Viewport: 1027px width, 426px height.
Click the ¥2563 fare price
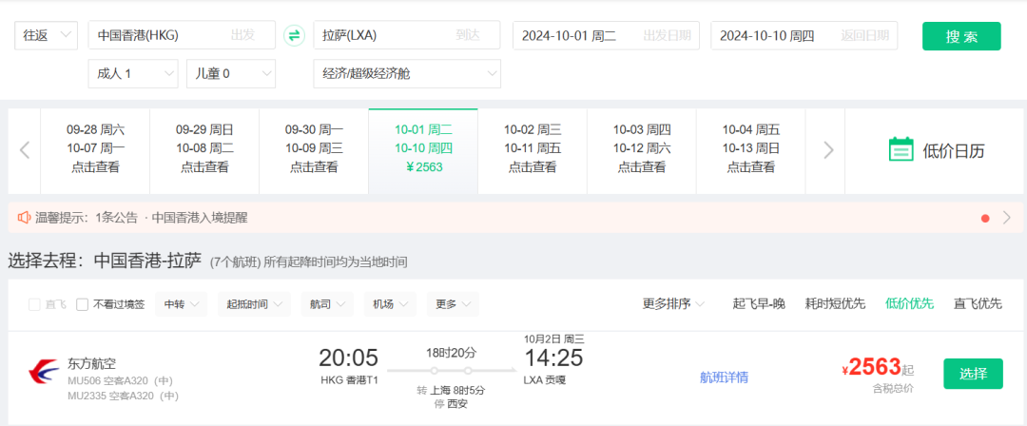click(x=871, y=368)
